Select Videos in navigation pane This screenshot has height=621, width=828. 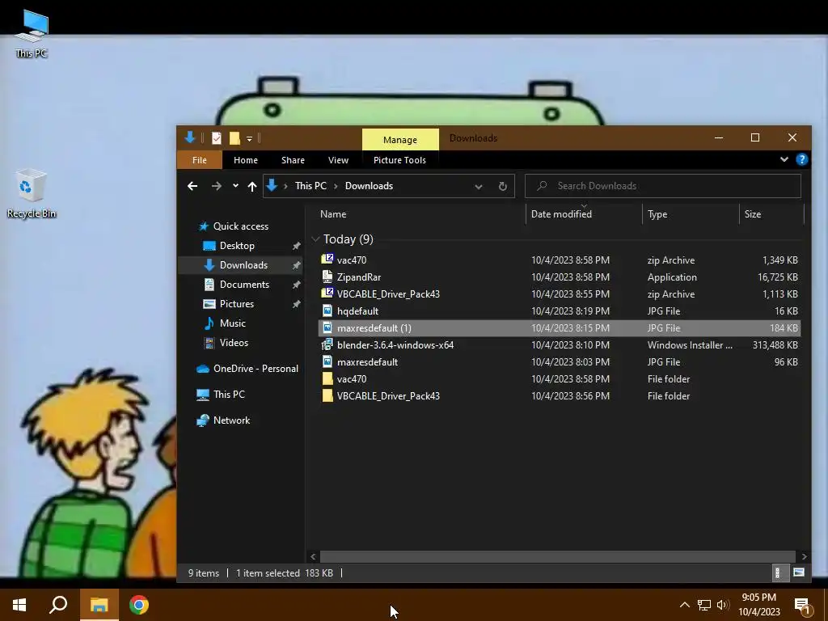click(x=234, y=343)
